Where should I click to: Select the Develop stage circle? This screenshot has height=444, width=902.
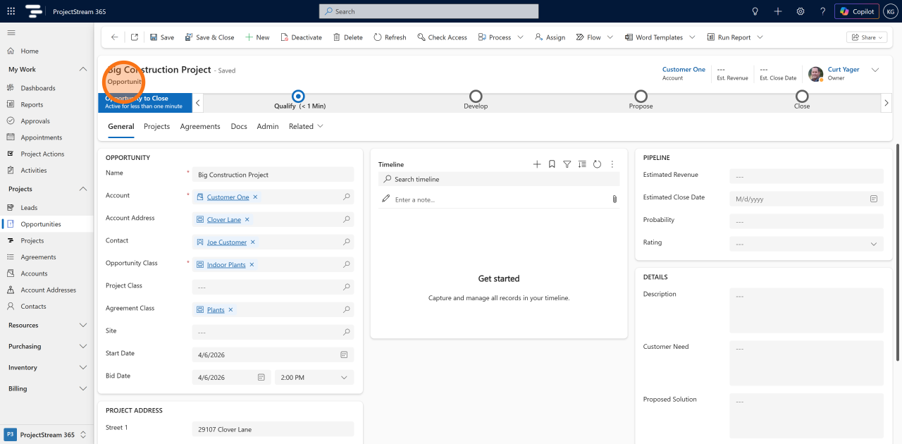[476, 96]
